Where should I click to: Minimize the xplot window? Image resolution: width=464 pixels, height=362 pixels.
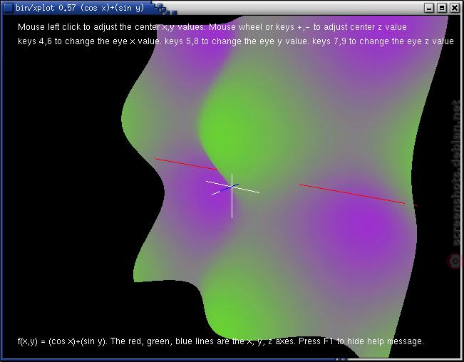[429, 8]
